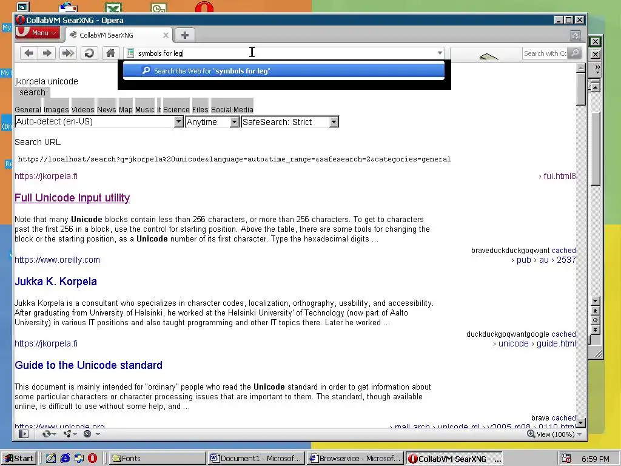This screenshot has width=621, height=466.
Task: Click the search URL code text
Action: [x=234, y=160]
